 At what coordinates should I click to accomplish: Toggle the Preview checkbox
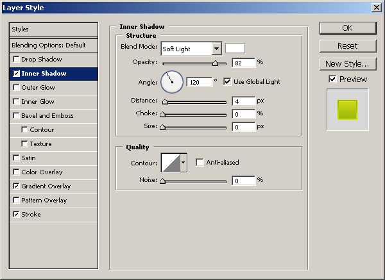pyautogui.click(x=332, y=79)
